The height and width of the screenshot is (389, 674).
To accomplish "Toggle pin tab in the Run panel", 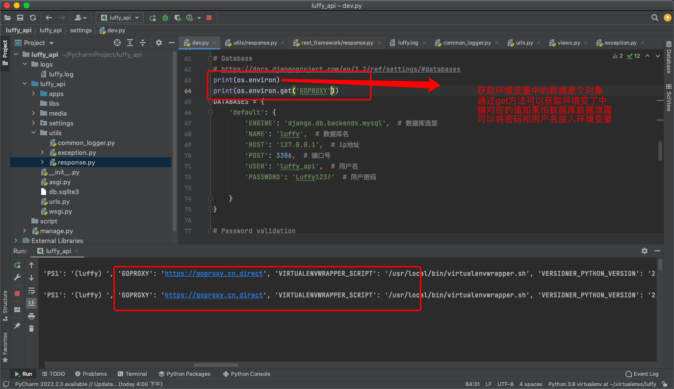I will tap(17, 325).
